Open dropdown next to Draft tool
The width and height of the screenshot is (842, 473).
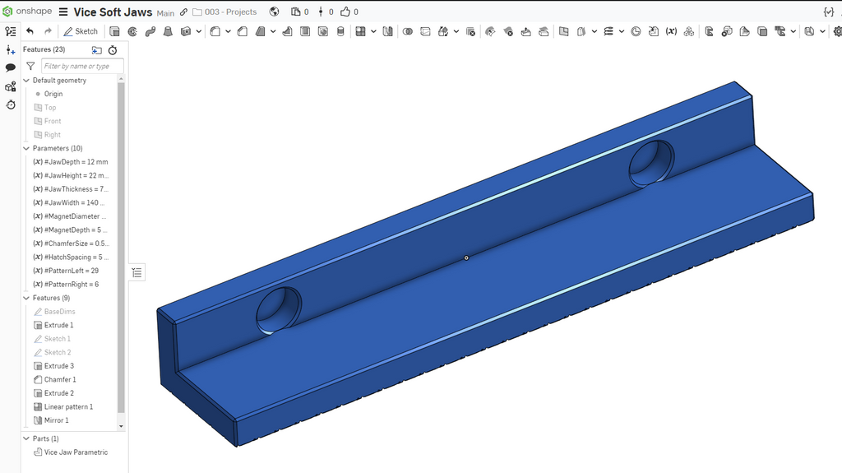pos(273,32)
